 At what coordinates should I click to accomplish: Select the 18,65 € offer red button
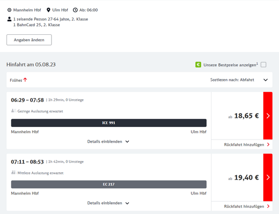(268, 116)
